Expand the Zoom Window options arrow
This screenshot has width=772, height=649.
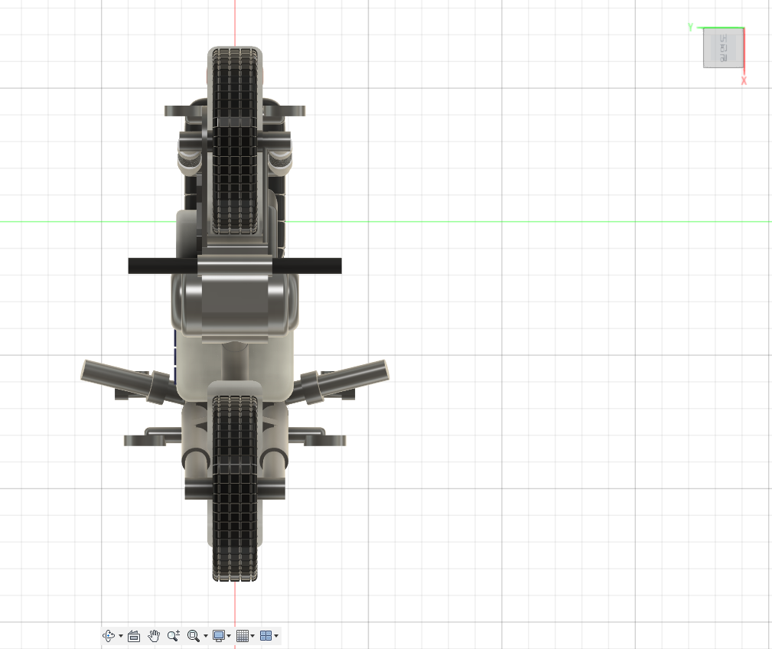tap(206, 636)
